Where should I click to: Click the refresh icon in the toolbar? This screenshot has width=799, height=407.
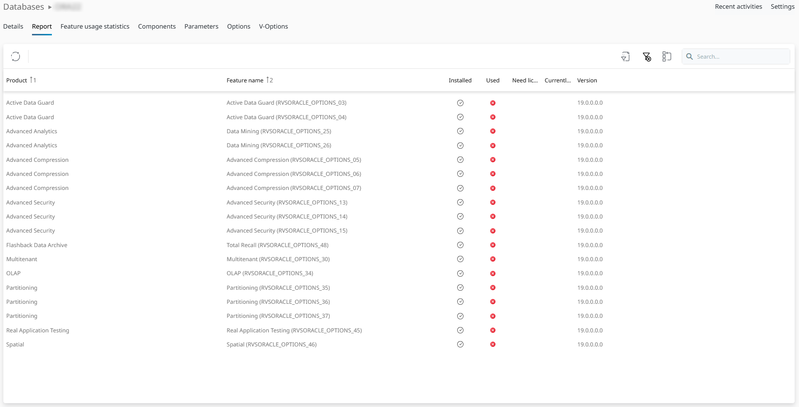pyautogui.click(x=16, y=57)
